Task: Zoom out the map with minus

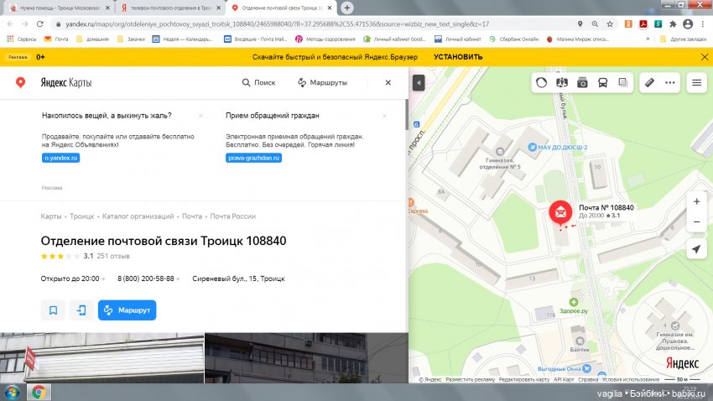Action: [696, 222]
